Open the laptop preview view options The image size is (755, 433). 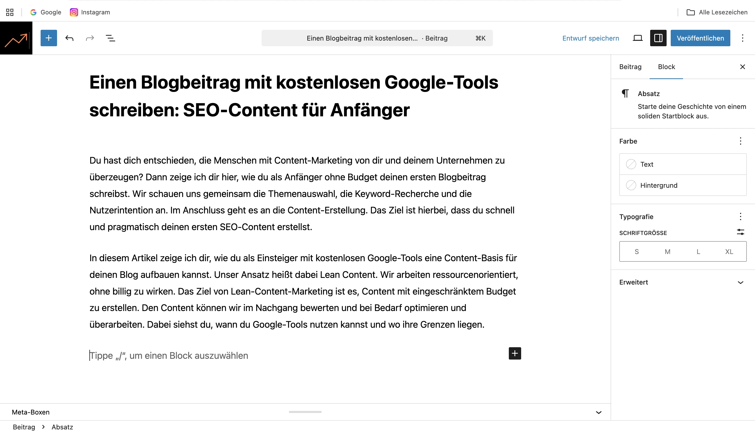[x=638, y=38]
